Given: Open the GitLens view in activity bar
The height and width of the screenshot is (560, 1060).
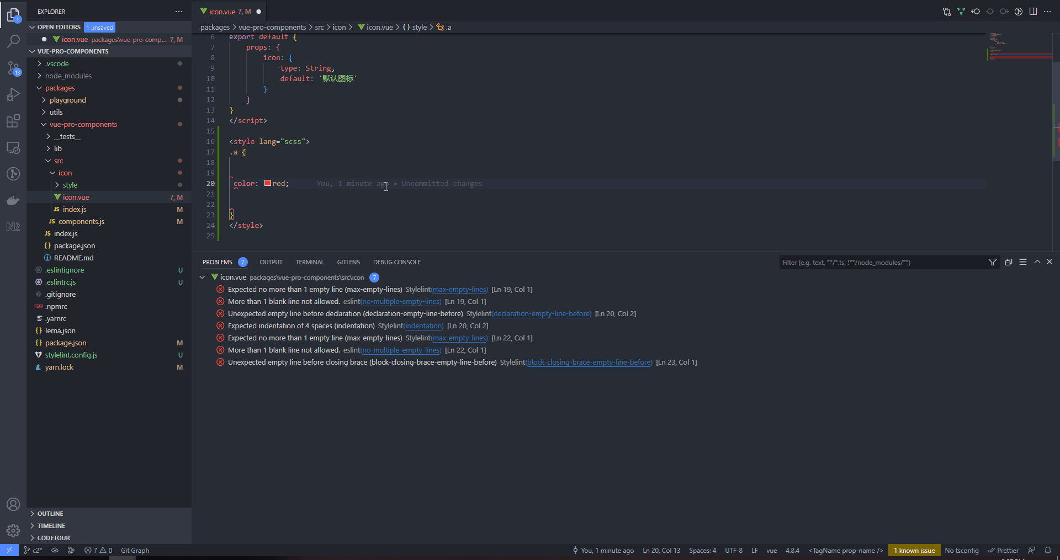Looking at the screenshot, I should [13, 174].
